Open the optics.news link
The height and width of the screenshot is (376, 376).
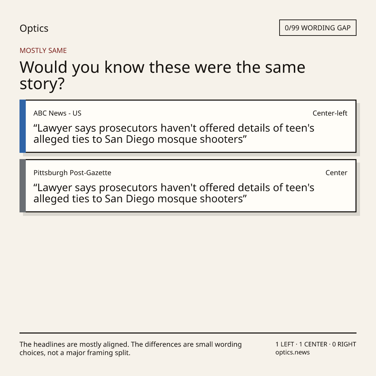coord(292,352)
